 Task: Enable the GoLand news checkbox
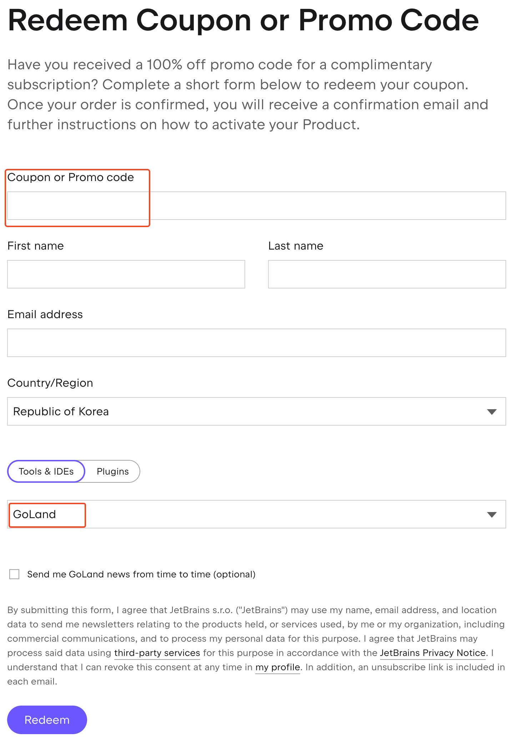[14, 574]
